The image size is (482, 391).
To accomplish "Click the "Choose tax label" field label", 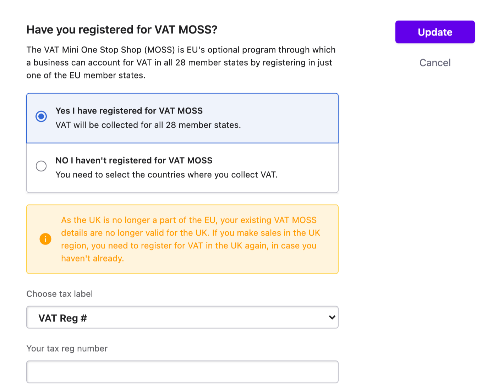I will coord(60,294).
